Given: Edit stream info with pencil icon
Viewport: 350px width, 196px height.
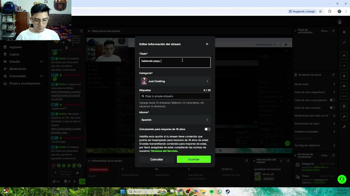Looking at the screenshot, I should pyautogui.click(x=281, y=161).
